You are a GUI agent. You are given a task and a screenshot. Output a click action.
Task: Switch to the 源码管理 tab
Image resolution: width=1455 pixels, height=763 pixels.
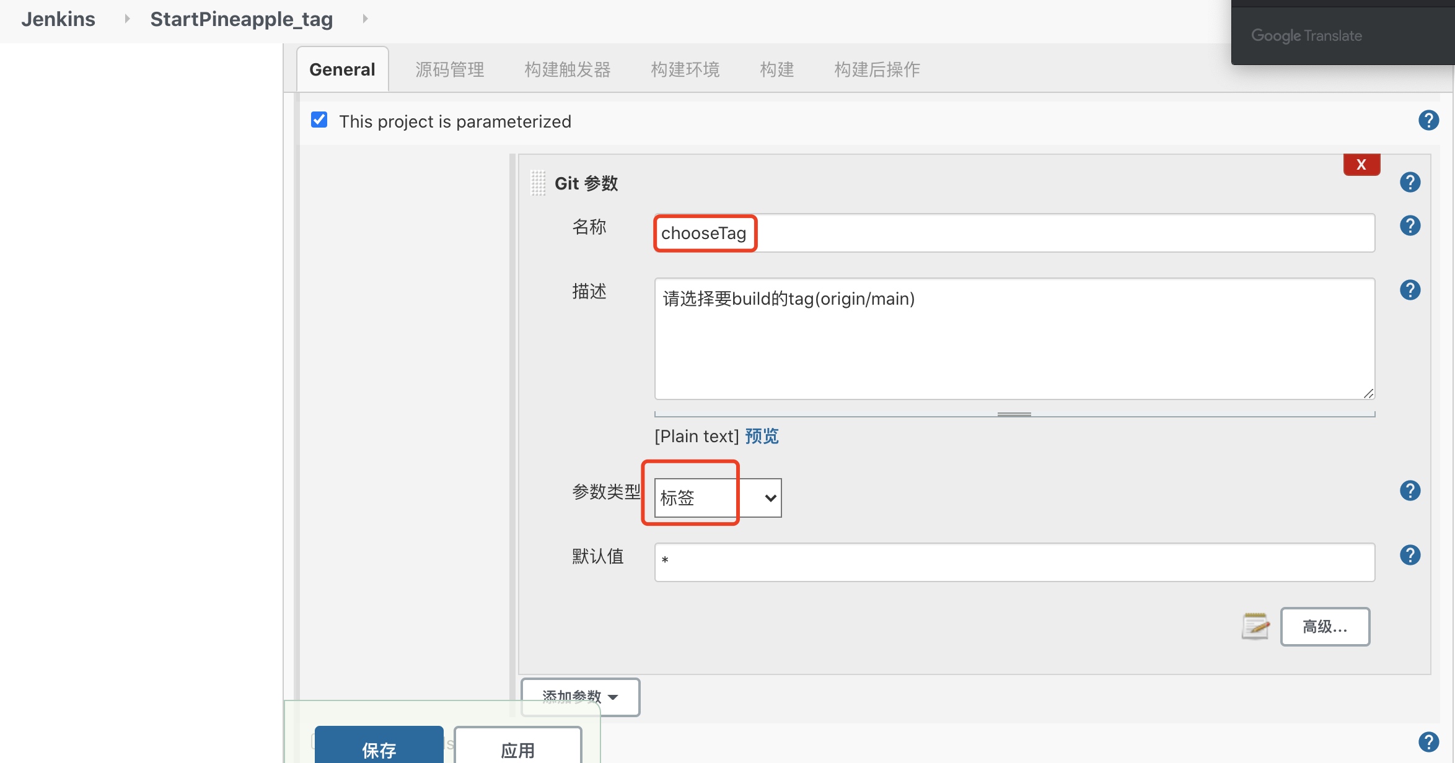click(449, 69)
